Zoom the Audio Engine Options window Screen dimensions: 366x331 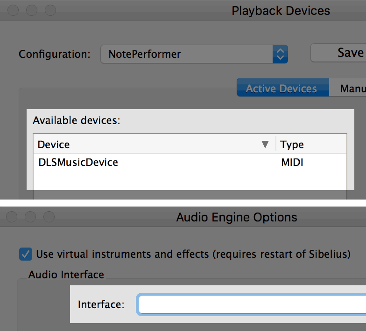pos(49,217)
